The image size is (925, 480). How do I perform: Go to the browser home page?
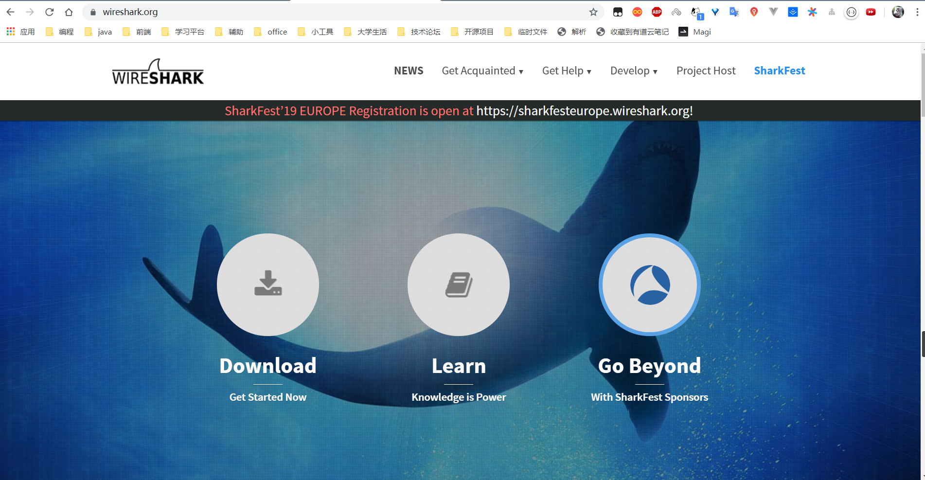(x=69, y=12)
